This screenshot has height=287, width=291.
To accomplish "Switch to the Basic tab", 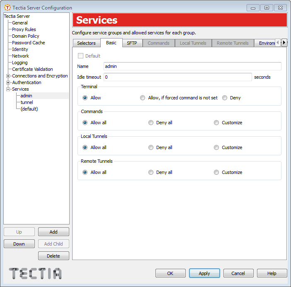I will pyautogui.click(x=112, y=43).
